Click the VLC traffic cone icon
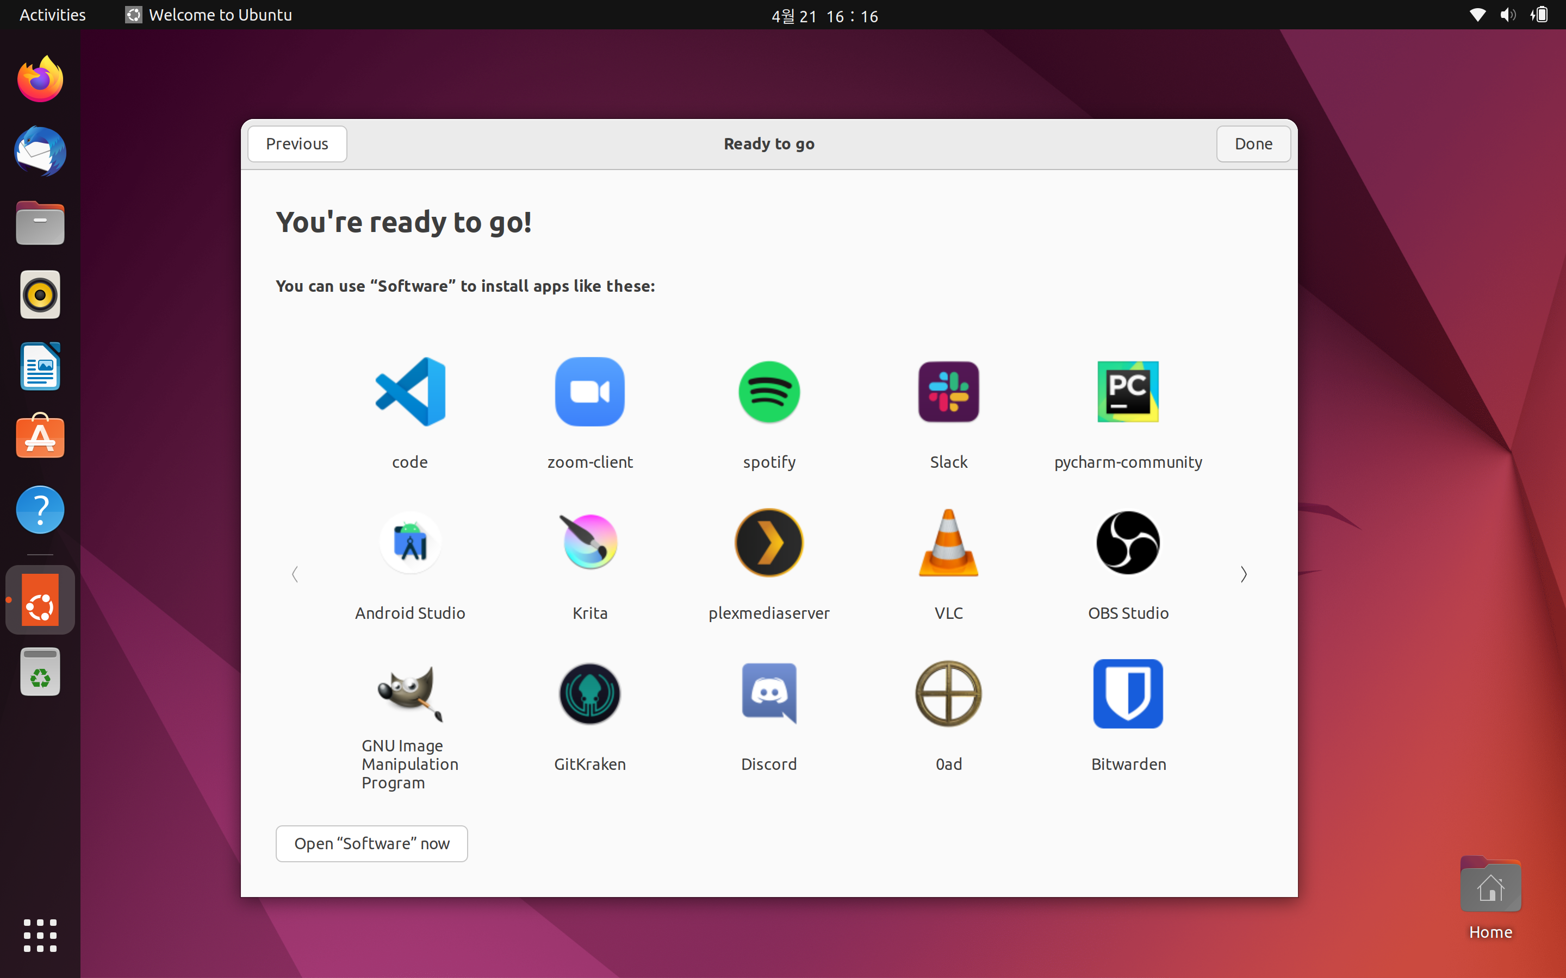This screenshot has width=1566, height=978. [949, 543]
